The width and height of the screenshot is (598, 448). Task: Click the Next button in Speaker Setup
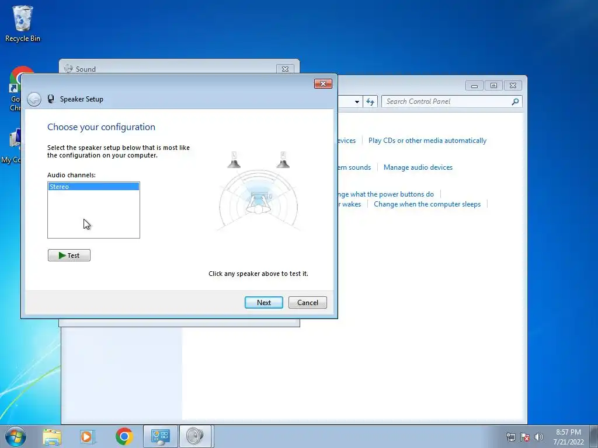tap(263, 303)
